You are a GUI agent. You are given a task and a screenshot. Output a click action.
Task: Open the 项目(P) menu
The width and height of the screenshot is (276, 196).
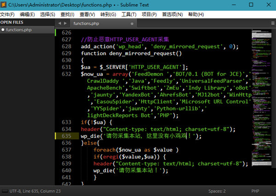coord(149,14)
